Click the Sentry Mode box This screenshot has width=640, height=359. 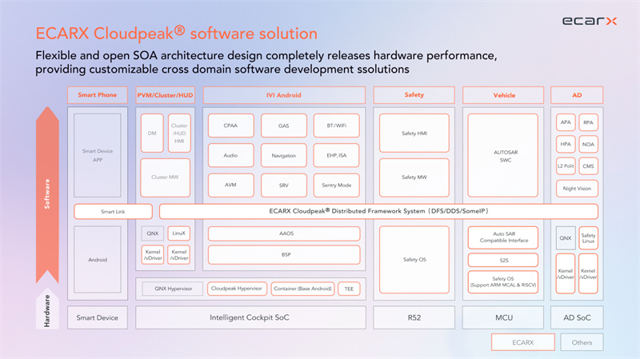coord(336,185)
